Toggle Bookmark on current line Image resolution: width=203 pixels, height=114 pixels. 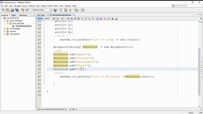pos(93,19)
